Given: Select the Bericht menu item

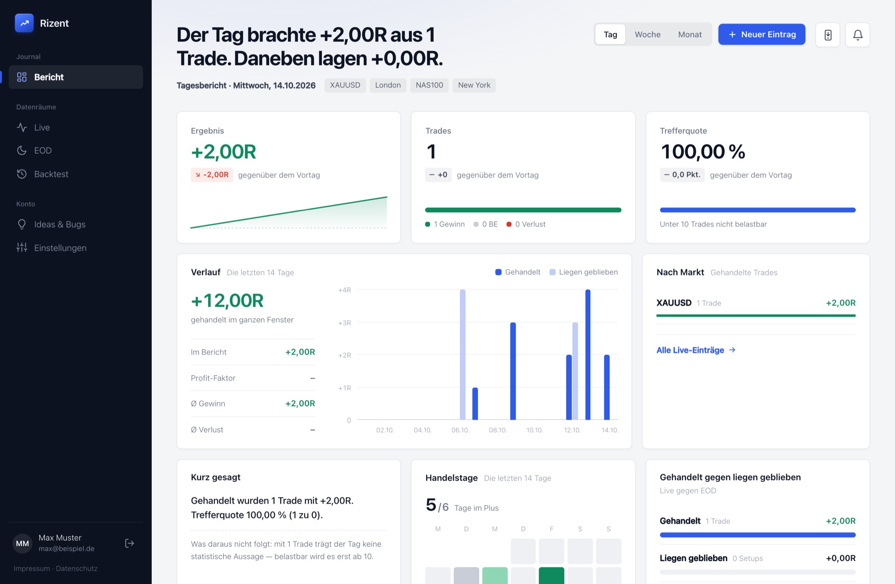Looking at the screenshot, I should point(76,77).
